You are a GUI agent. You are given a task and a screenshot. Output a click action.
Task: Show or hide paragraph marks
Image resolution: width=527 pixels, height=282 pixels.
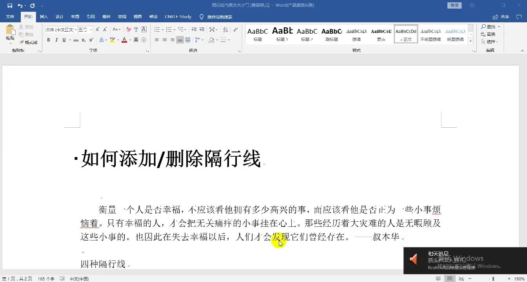(x=235, y=29)
